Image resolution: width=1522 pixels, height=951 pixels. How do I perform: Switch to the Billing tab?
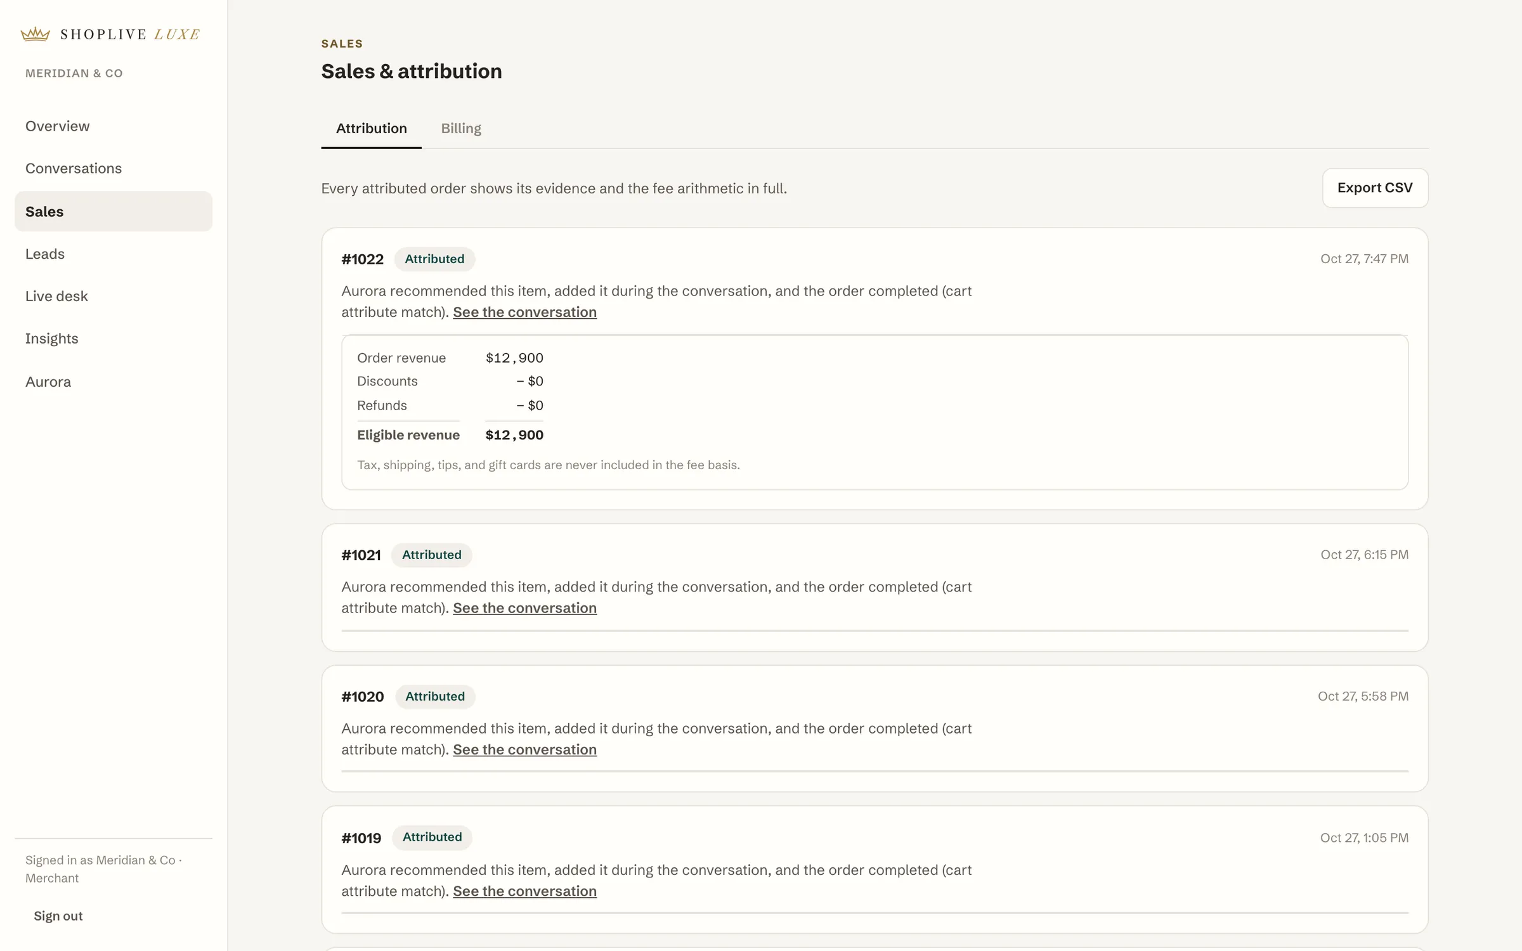tap(461, 128)
